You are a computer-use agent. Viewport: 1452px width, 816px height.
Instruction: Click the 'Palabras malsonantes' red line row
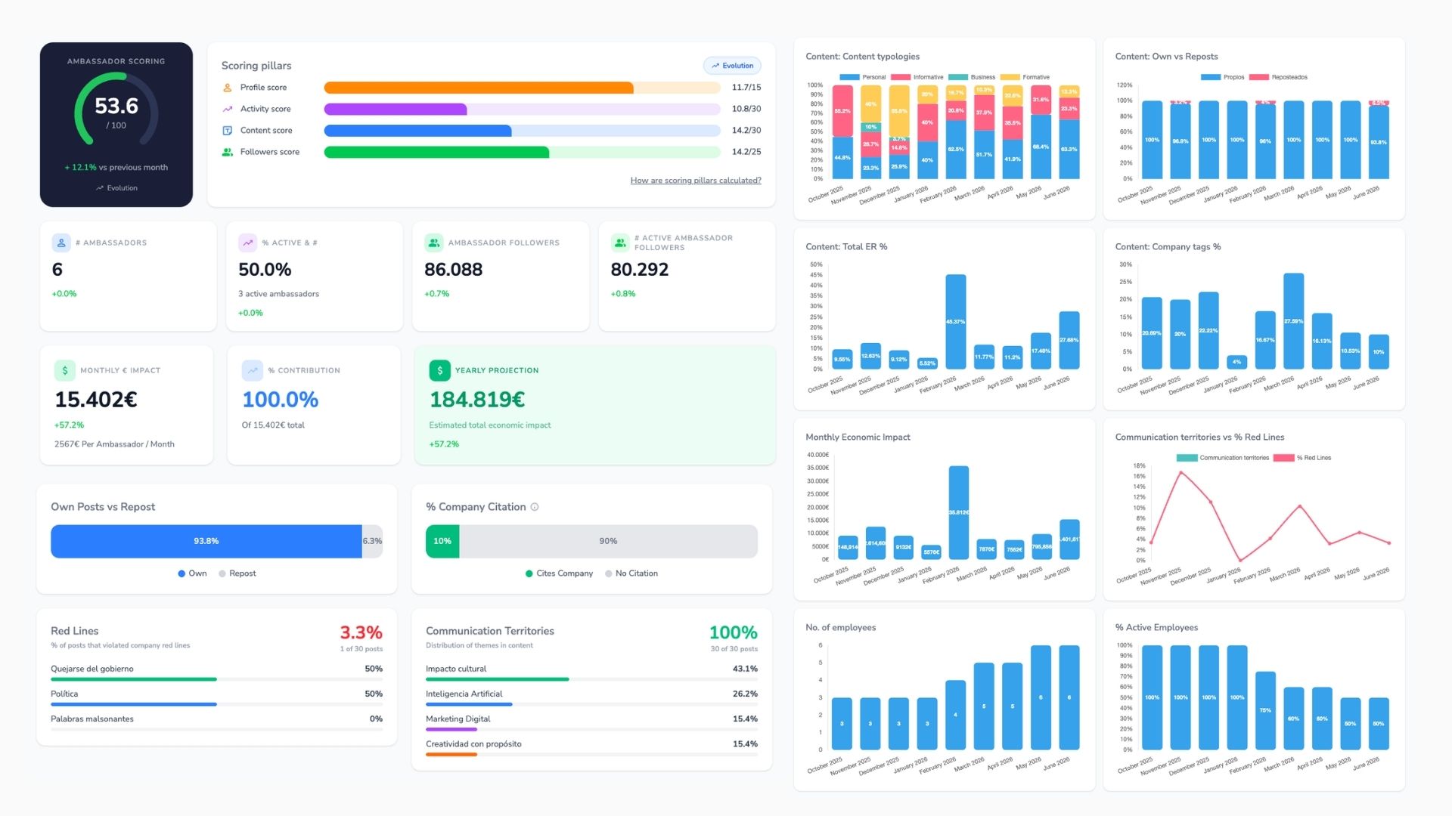tap(217, 723)
